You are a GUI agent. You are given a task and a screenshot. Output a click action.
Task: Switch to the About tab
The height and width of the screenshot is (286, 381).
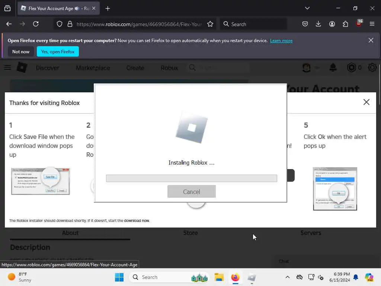[x=70, y=233]
